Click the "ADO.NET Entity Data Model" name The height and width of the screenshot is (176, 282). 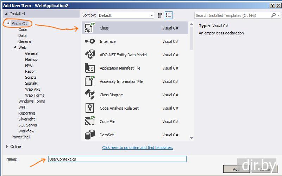click(123, 55)
